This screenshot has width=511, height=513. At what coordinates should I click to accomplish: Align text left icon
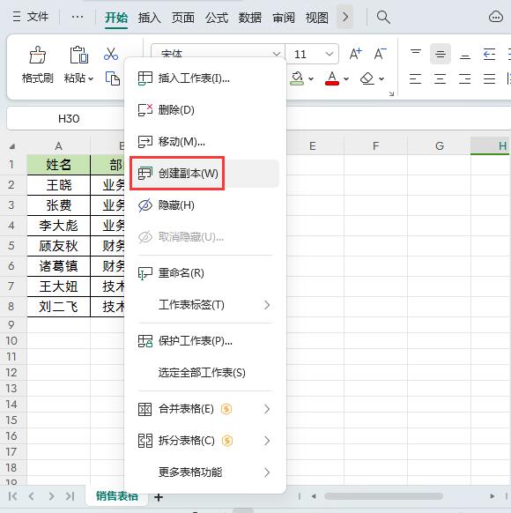click(416, 78)
